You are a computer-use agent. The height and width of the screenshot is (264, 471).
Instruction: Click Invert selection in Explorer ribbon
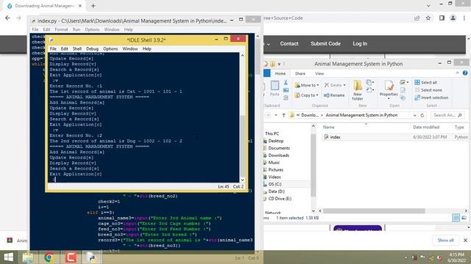431,98
